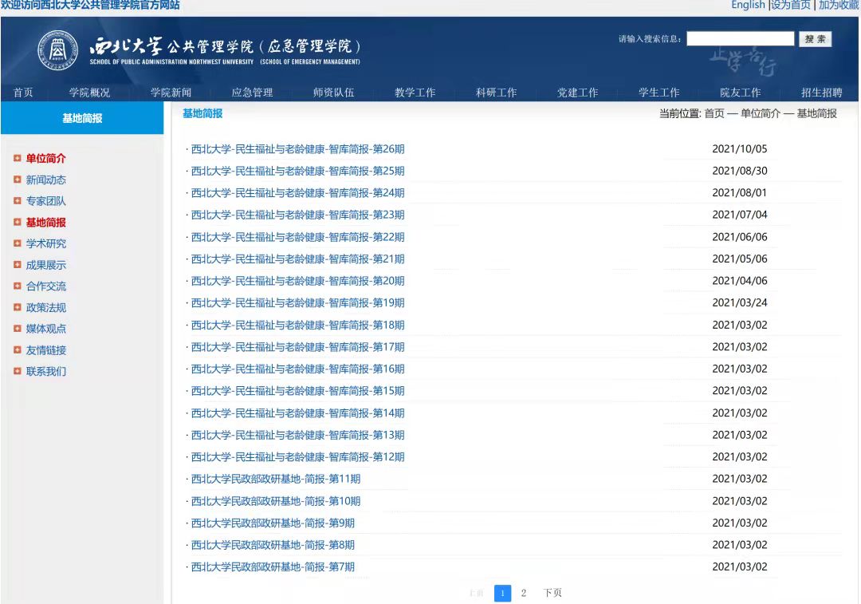The height and width of the screenshot is (604, 861).
Task: Click the plus icon beside 成果展示
Action: pyautogui.click(x=17, y=265)
